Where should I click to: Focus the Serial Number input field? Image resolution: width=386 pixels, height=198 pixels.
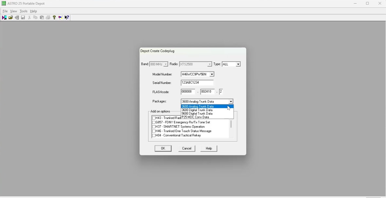coord(197,83)
